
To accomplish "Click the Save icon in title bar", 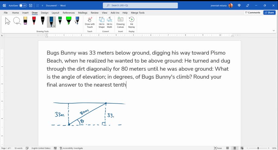I will pyautogui.click(x=31, y=5).
